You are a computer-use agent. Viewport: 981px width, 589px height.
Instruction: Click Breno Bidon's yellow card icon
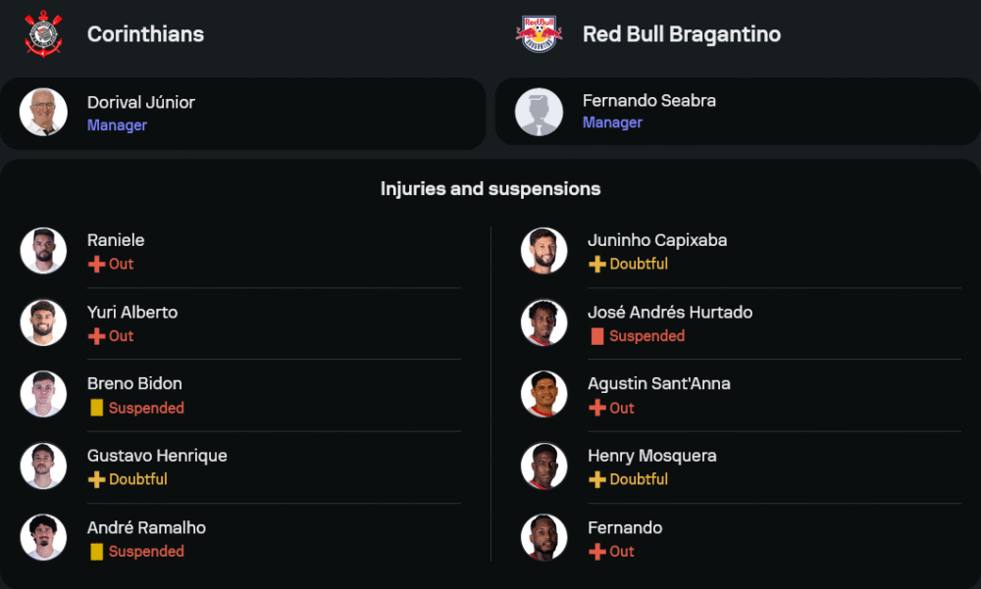pos(96,409)
